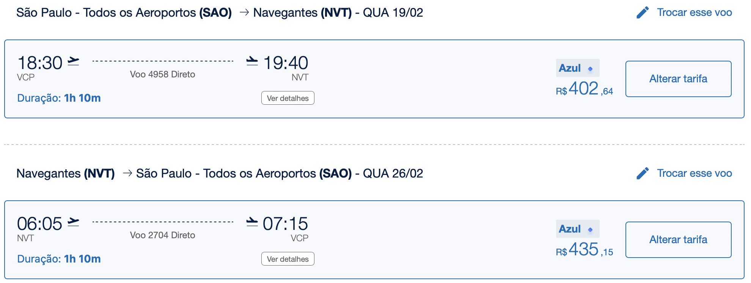
Task: Click pencil icon for the 19/02 flight
Action: pyautogui.click(x=643, y=13)
